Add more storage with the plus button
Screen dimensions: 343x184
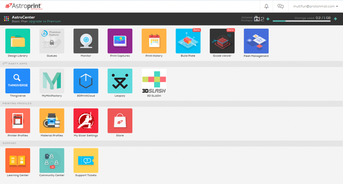(335, 19)
